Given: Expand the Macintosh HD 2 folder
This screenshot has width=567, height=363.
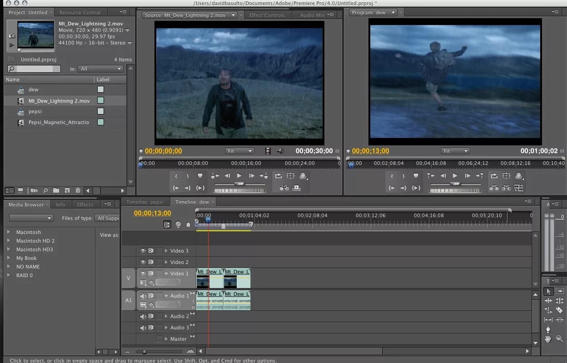Looking at the screenshot, I should [9, 241].
